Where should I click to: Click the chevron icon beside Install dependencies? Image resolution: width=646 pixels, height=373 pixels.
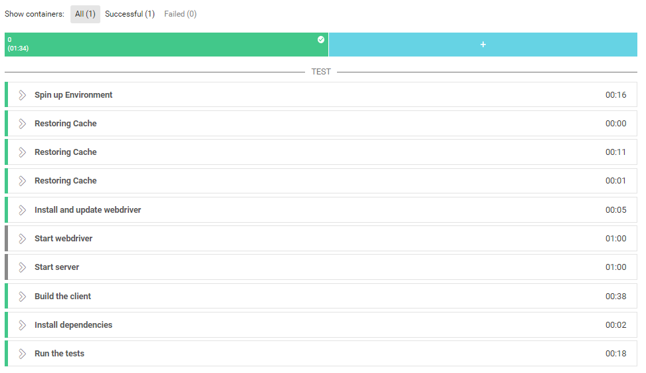click(x=22, y=325)
